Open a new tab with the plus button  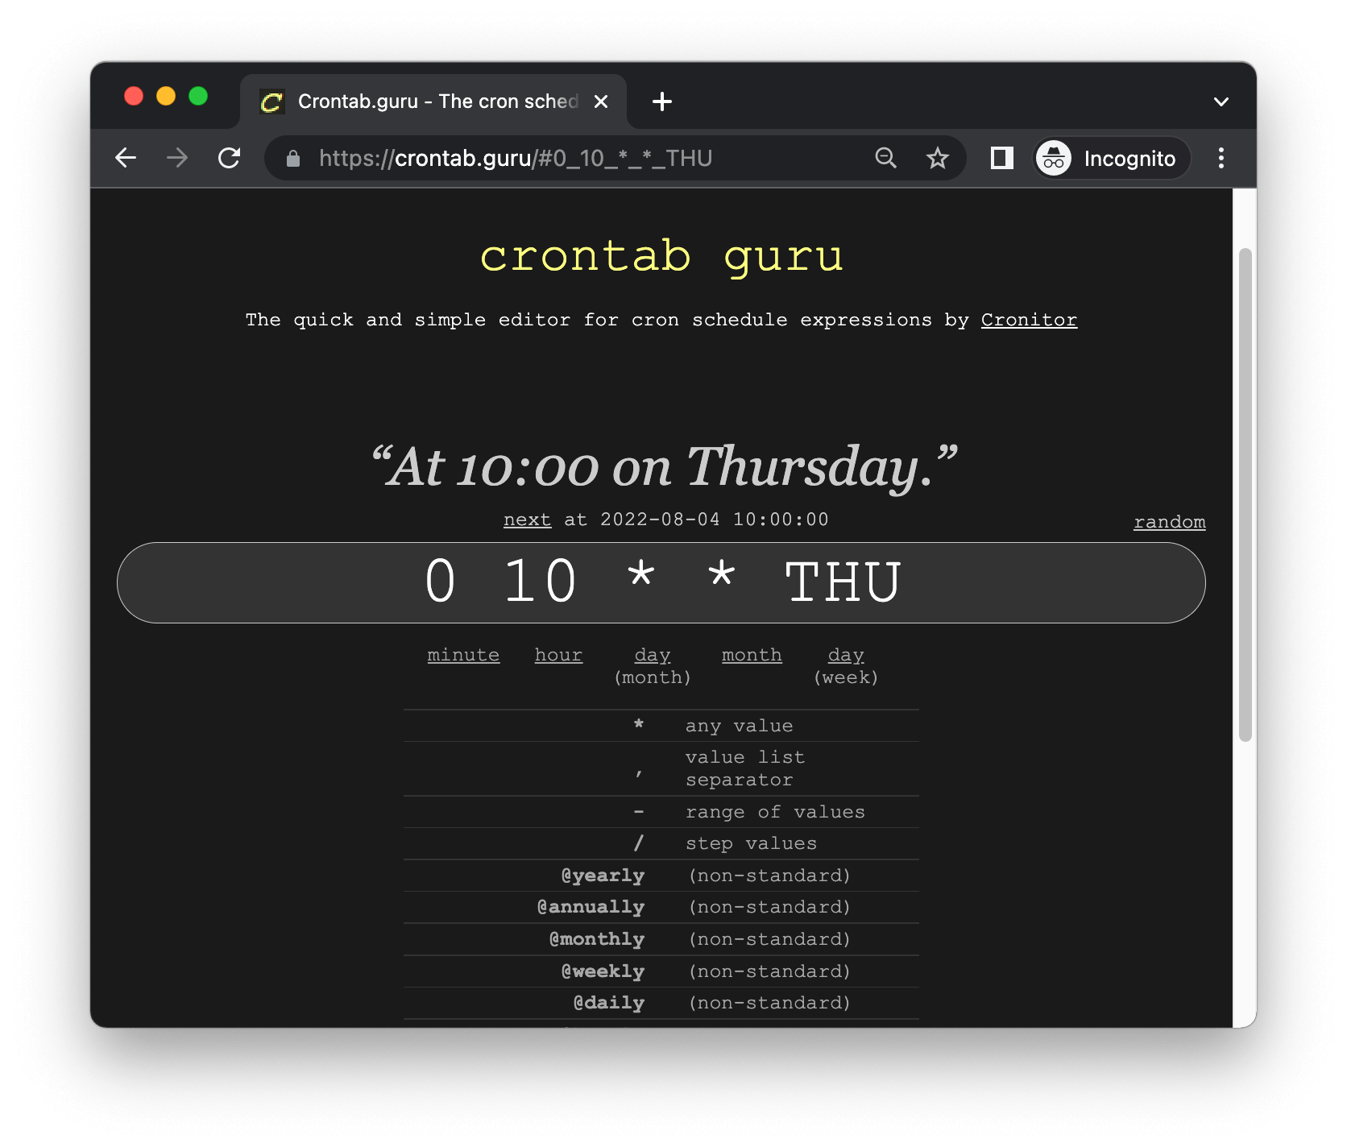(x=662, y=101)
